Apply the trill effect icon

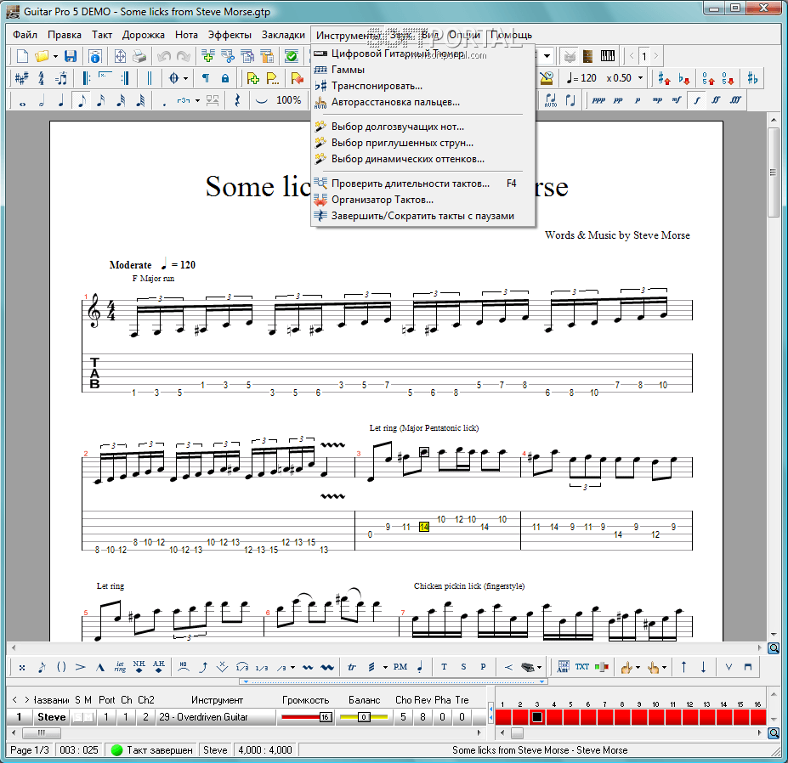click(x=351, y=667)
